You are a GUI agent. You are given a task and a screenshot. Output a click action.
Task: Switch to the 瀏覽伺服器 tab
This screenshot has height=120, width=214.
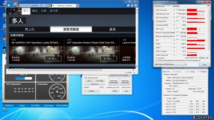point(71,29)
